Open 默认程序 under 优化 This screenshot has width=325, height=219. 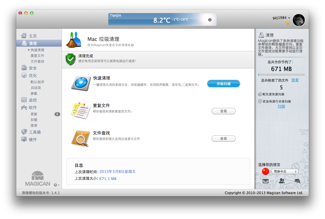click(x=37, y=82)
